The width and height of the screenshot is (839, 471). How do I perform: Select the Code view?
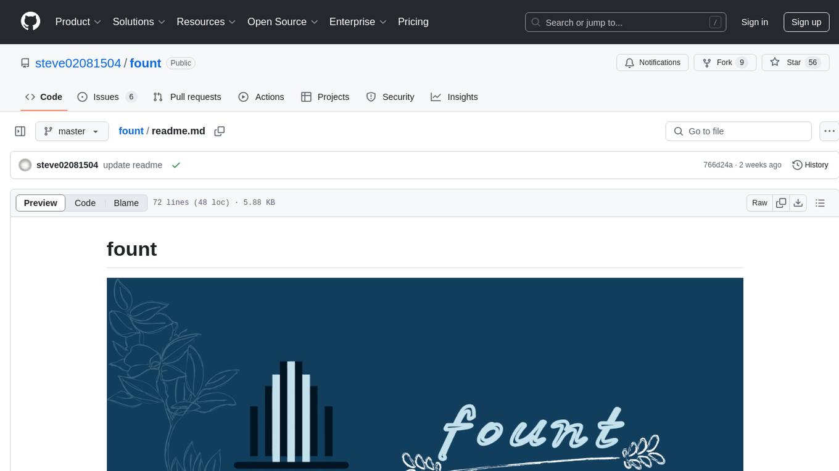(x=85, y=203)
